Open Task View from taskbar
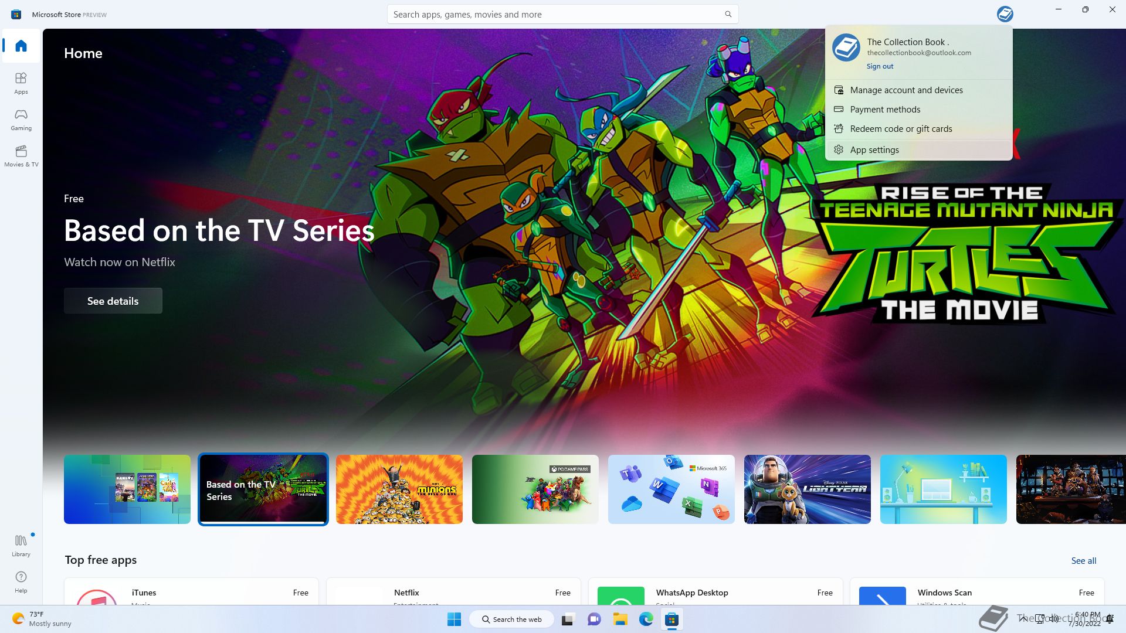Viewport: 1126px width, 633px height. [568, 620]
